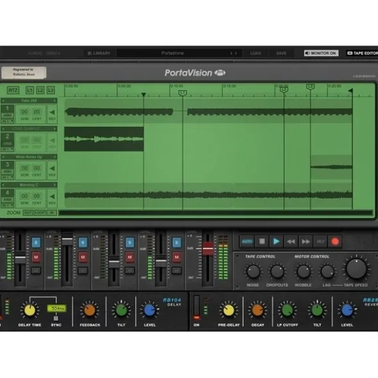
Task: Solo mixer channel 1
Action: (36, 242)
